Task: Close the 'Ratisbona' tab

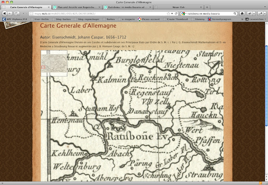Action: [x=150, y=7]
